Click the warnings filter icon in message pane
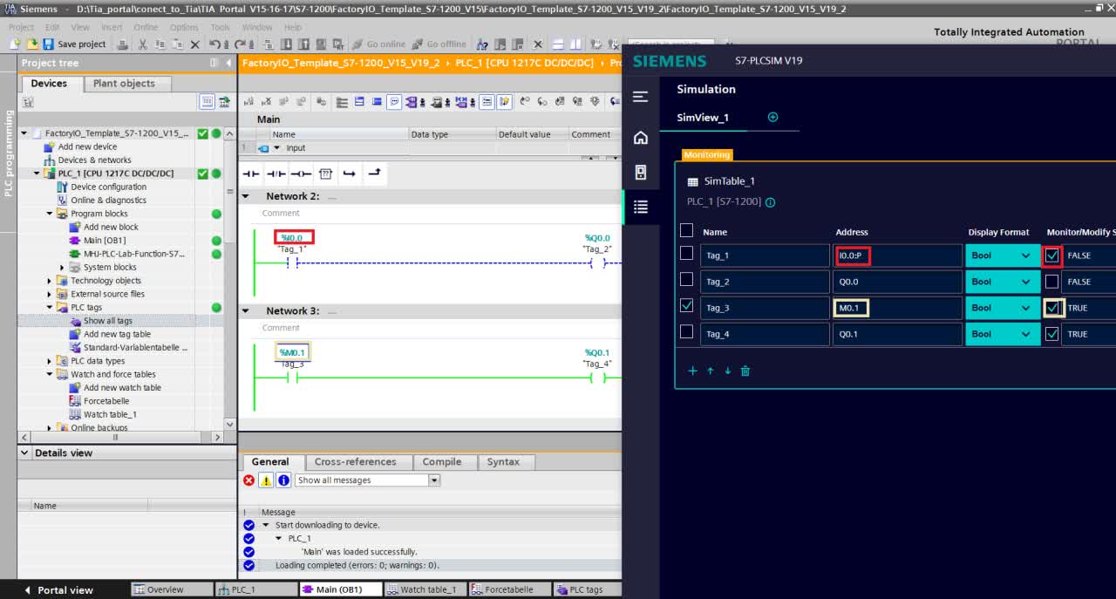This screenshot has height=599, width=1116. 266,480
